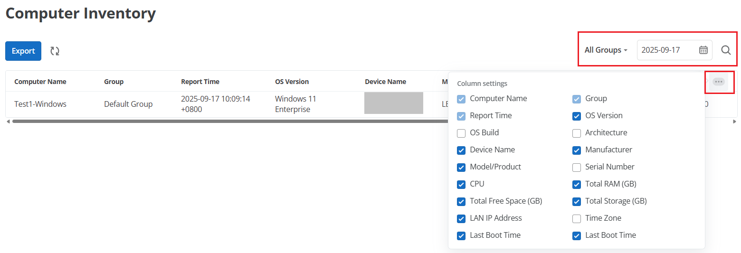Click the Computer Name column header

pos(40,82)
